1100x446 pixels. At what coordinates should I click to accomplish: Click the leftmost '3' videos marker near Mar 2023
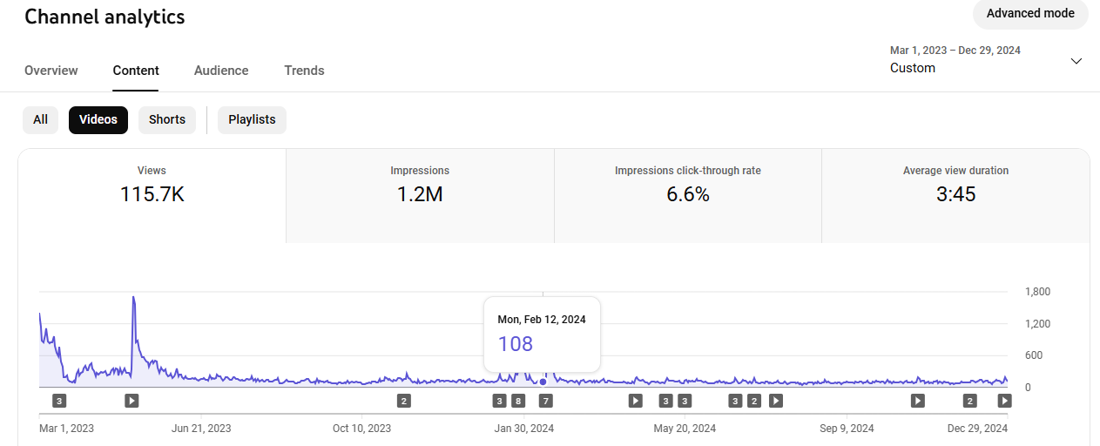pyautogui.click(x=59, y=401)
